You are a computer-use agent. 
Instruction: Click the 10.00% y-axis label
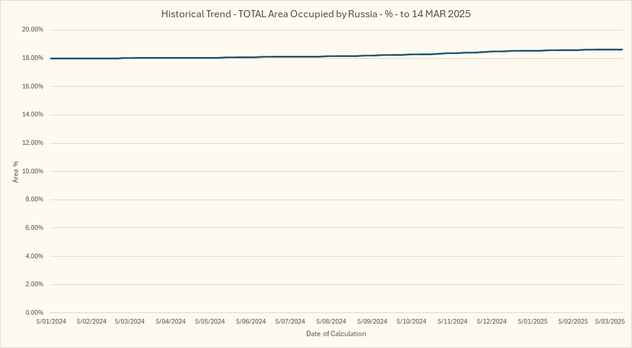pos(33,171)
